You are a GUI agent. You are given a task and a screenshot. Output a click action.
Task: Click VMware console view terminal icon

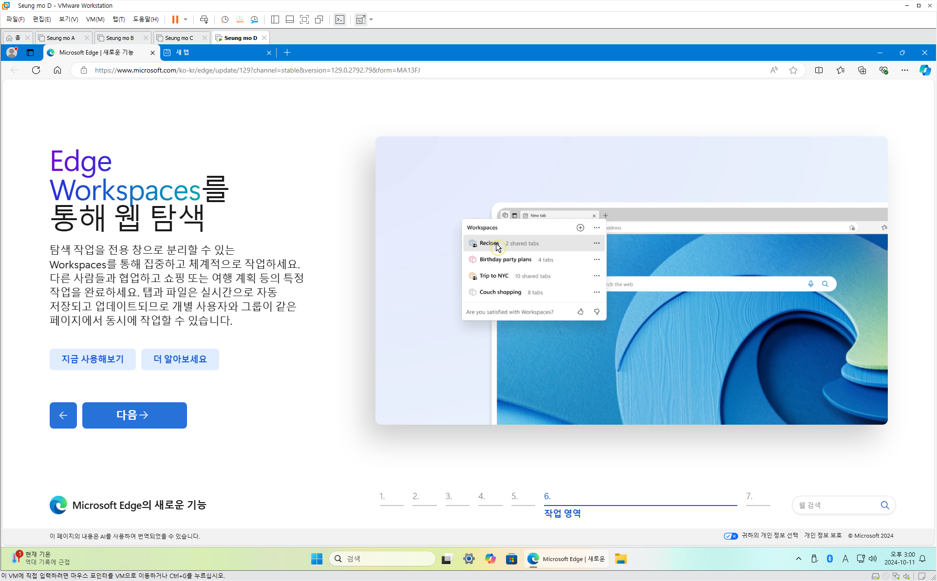(340, 19)
